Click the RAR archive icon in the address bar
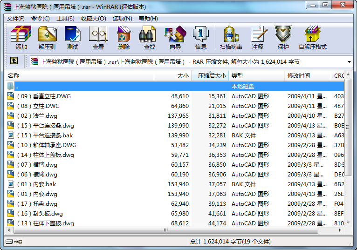The width and height of the screenshot is (357, 250). tap(34, 61)
